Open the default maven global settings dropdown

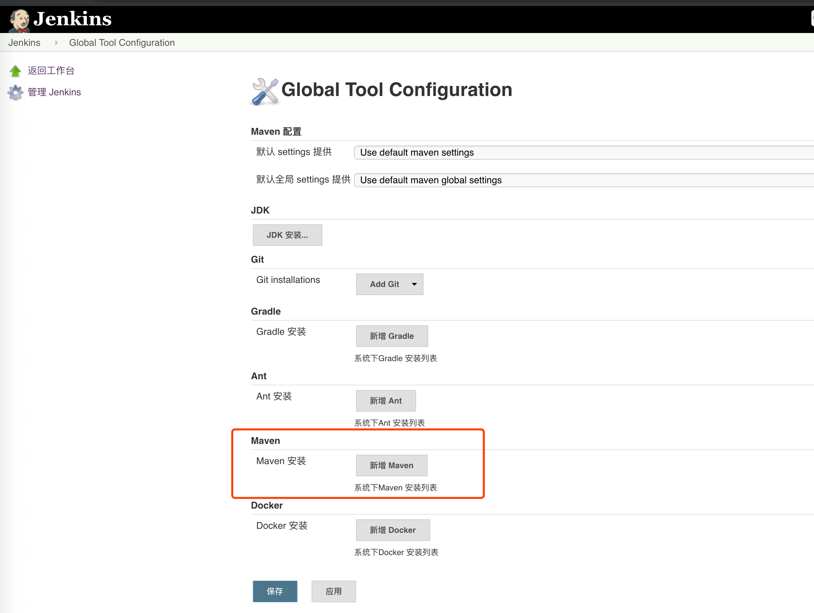pyautogui.click(x=584, y=180)
